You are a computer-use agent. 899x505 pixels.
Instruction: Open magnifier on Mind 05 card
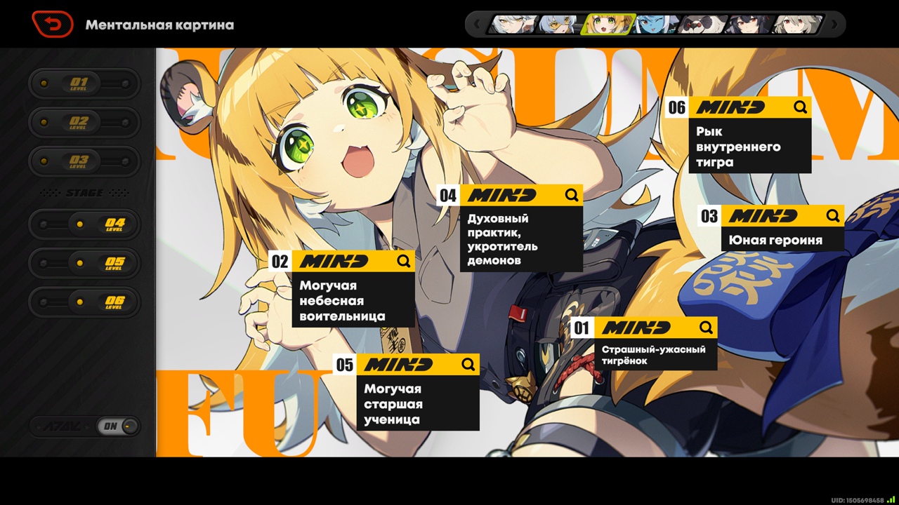(468, 364)
